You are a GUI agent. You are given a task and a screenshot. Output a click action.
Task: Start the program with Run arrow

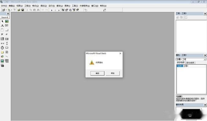[52, 10]
